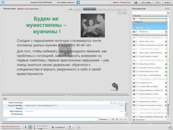This screenshot has height=130, width=173.
Task: Open the dropdown arrow beside send button
Action: click(110, 119)
